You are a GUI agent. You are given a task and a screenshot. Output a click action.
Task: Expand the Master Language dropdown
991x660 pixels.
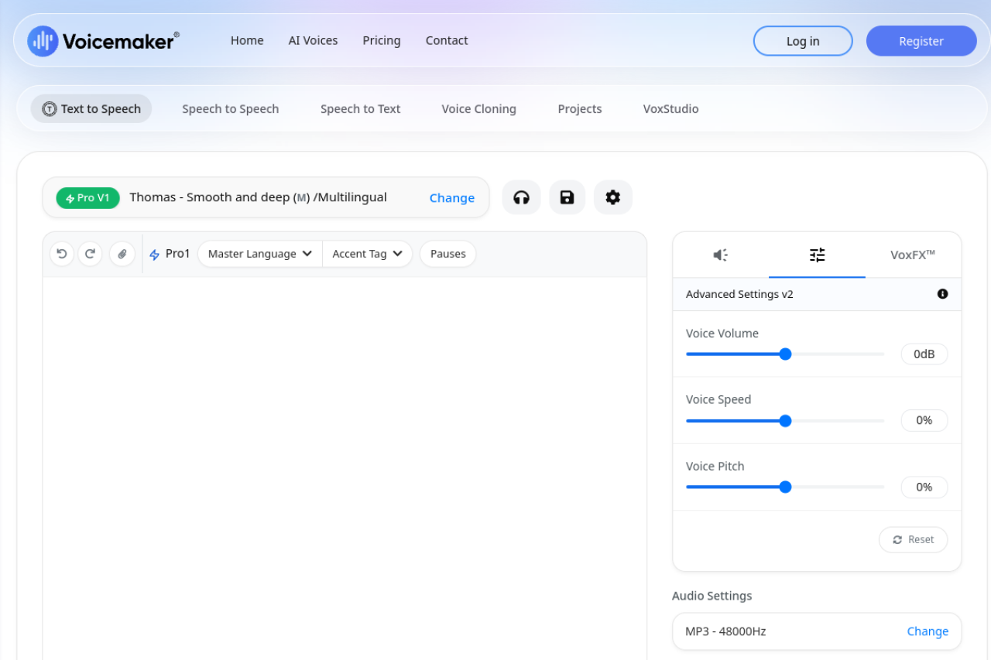(260, 254)
